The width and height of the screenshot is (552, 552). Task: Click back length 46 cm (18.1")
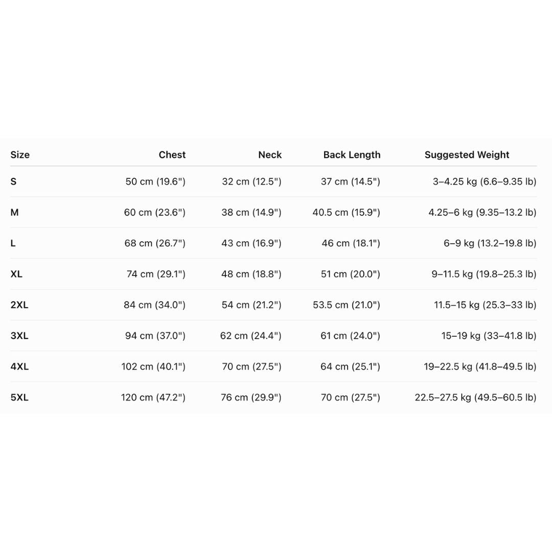[x=351, y=243]
